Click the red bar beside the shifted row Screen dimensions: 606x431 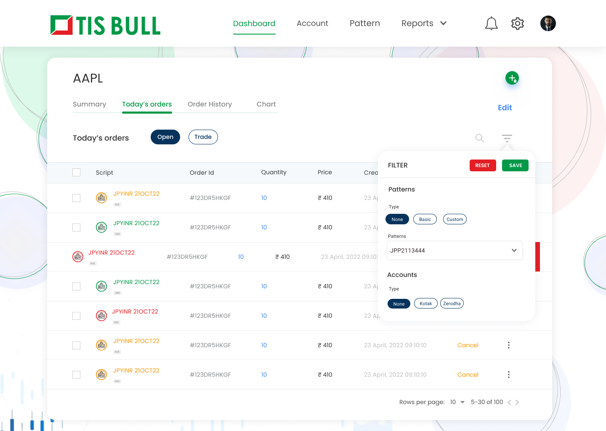pos(537,257)
